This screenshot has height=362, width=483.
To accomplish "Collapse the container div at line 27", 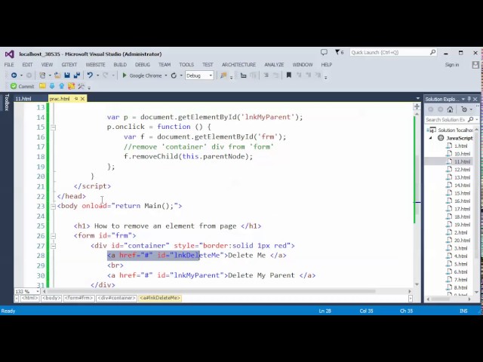I will (54, 246).
